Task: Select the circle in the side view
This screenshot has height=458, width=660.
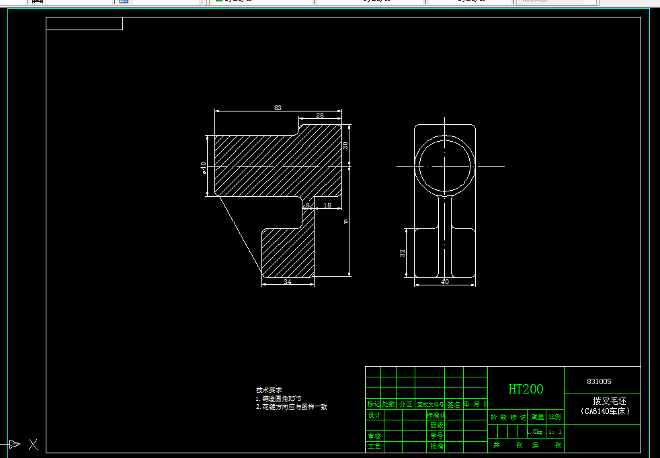Action: pyautogui.click(x=445, y=166)
